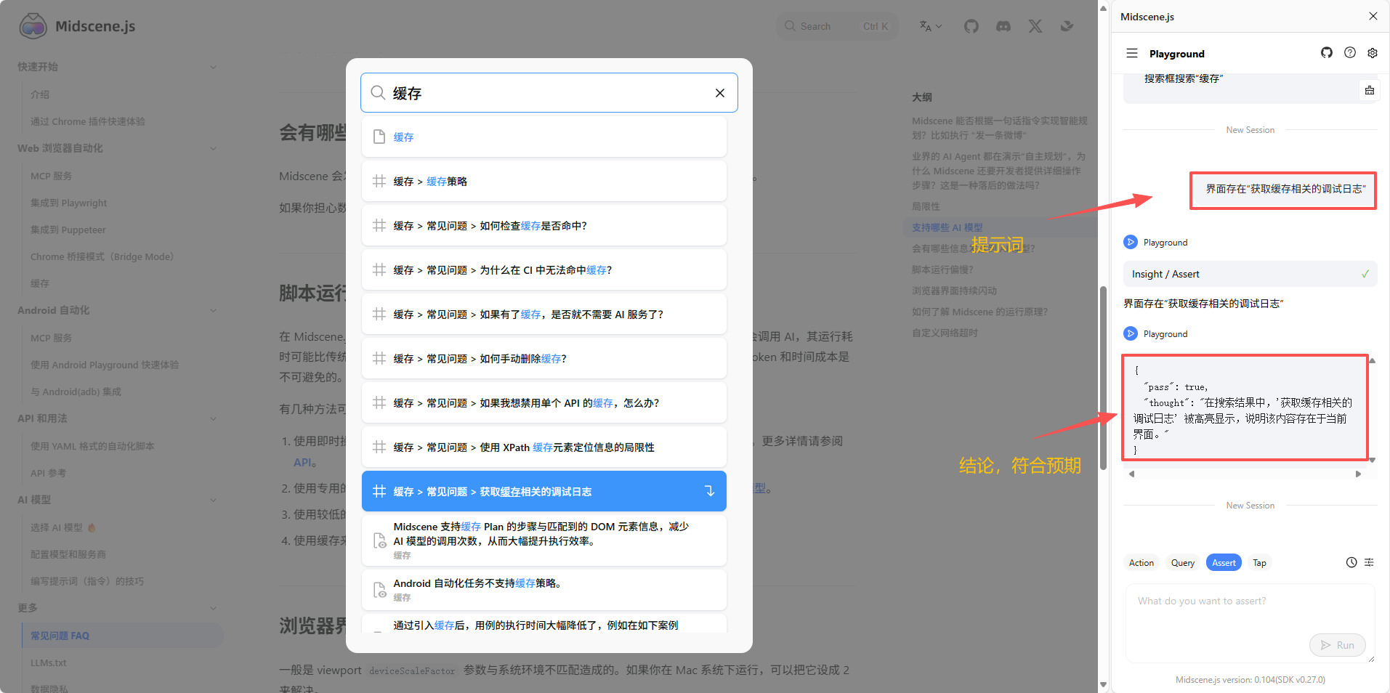This screenshot has width=1390, height=693.
Task: Select the Assert mode tab
Action: point(1224,563)
